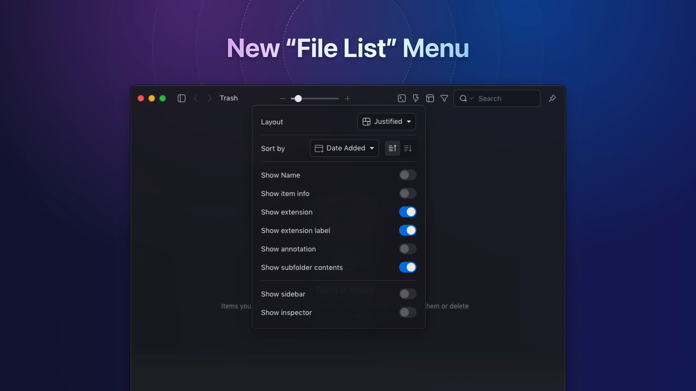Image resolution: width=696 pixels, height=391 pixels.
Task: Click the minus zoom-out icon
Action: [x=282, y=99]
